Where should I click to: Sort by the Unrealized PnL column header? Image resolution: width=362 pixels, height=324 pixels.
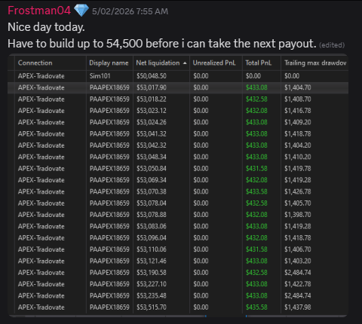coord(214,63)
